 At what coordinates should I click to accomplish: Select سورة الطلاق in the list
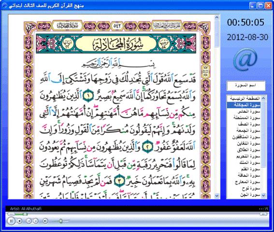click(244, 150)
